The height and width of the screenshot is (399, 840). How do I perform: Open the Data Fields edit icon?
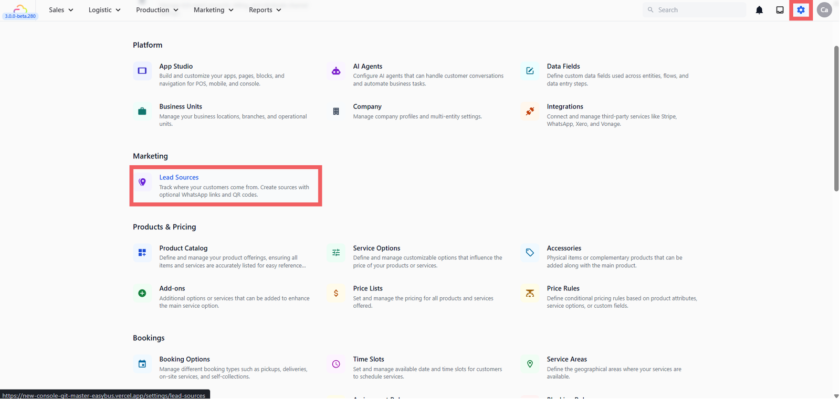[x=530, y=71]
